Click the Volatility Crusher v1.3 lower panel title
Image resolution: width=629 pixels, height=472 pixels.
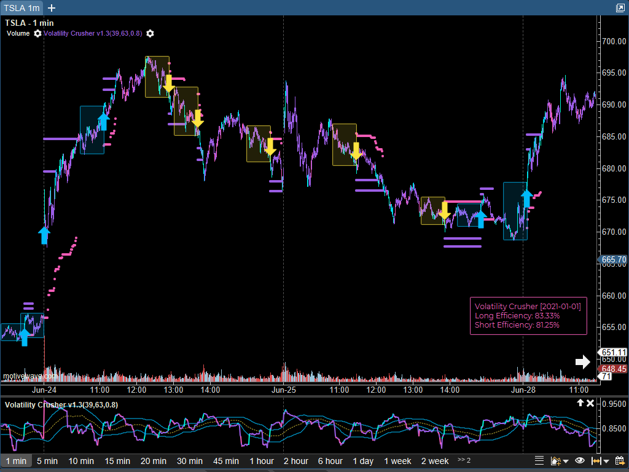click(61, 404)
